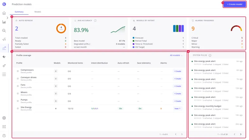This screenshot has width=249, height=140.
Task: Click the Site Energy monitored items 10/10
Action: [71, 109]
